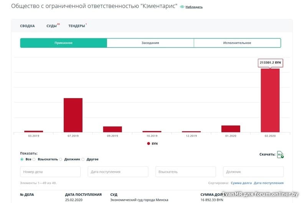Select the Исполнительное segment

pyautogui.click(x=237, y=43)
